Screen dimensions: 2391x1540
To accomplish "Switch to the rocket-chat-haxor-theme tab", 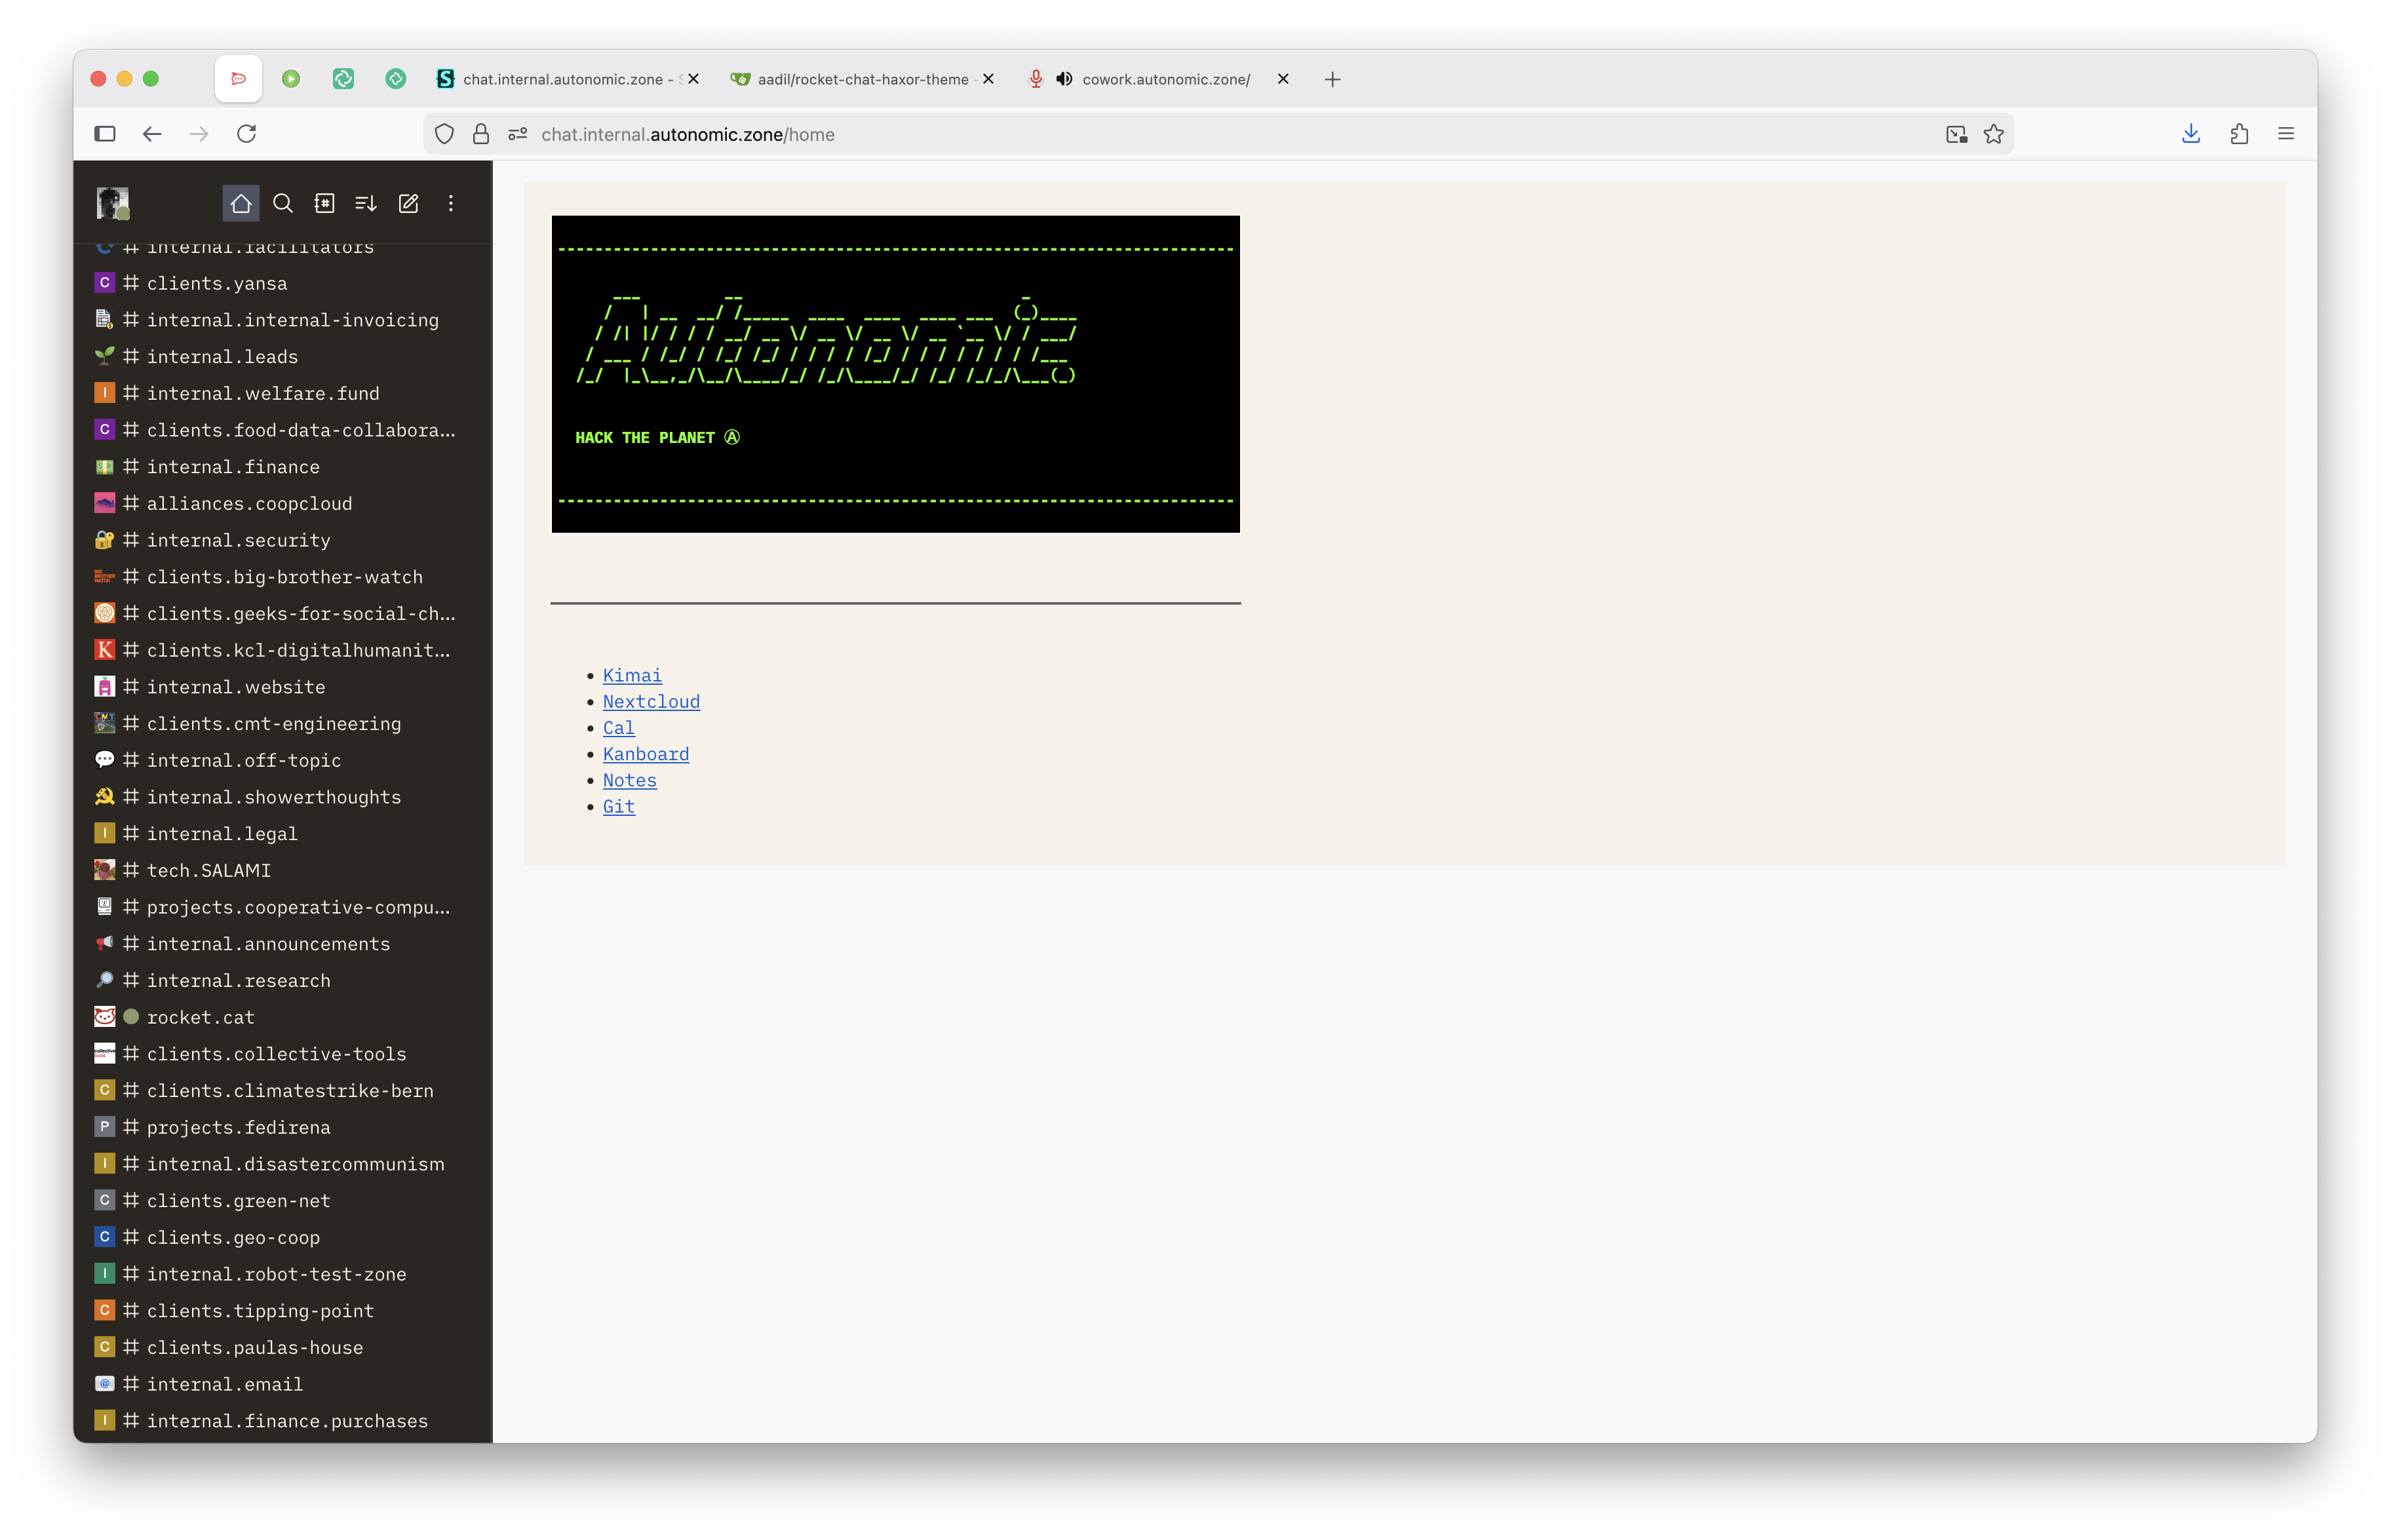I will [862, 79].
